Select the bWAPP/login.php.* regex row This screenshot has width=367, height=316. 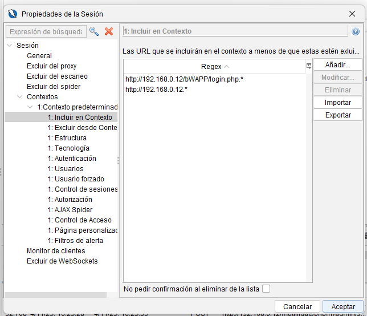coord(185,79)
